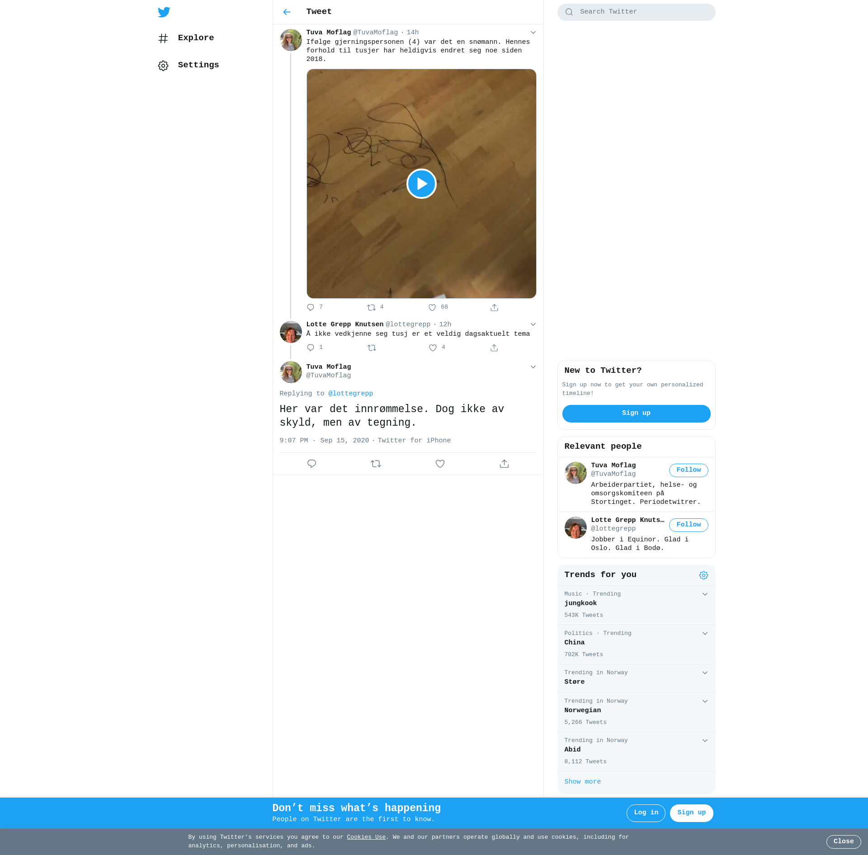The width and height of the screenshot is (868, 855).
Task: Follow Lotte Grepp Knutsen
Action: (688, 525)
